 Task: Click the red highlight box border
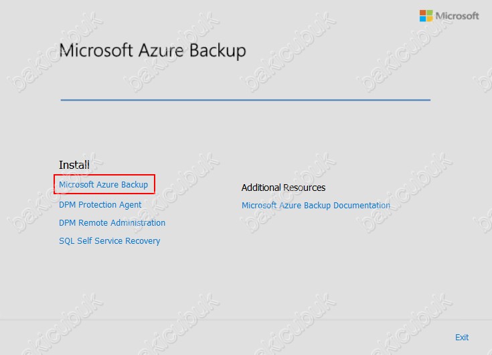(x=104, y=175)
